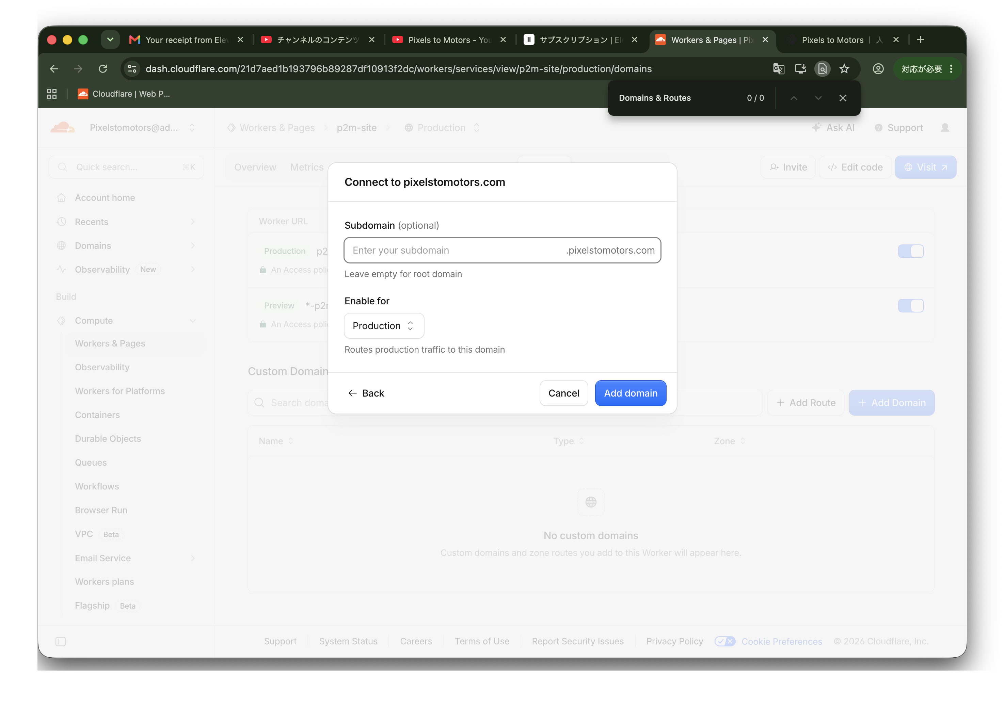Open the browser profile icon
The height and width of the screenshot is (708, 1005).
pyautogui.click(x=878, y=69)
